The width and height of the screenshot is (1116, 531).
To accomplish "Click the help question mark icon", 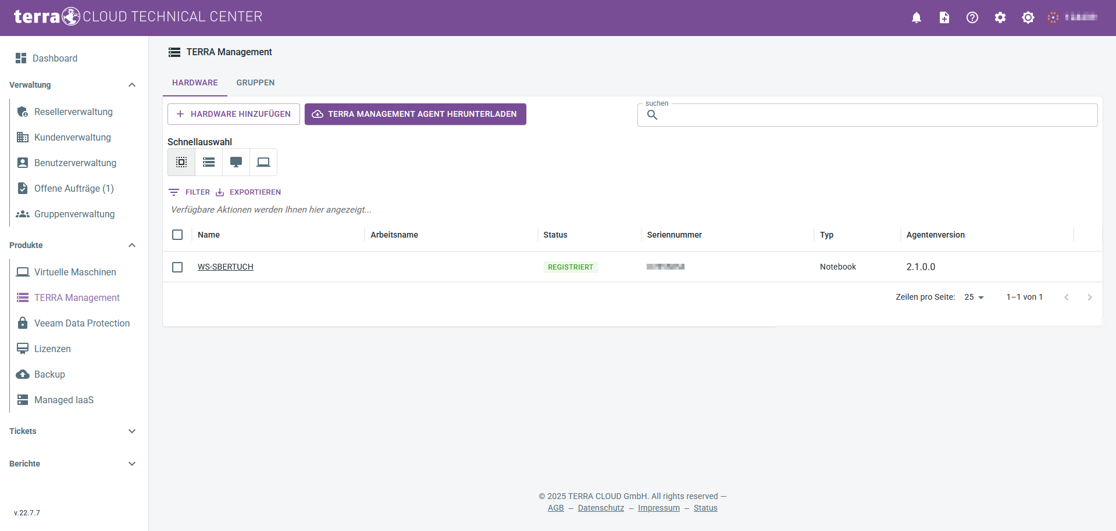I will [x=972, y=17].
